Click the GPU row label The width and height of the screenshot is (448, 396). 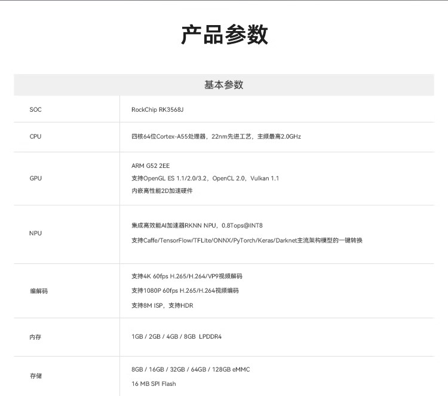tap(35, 178)
